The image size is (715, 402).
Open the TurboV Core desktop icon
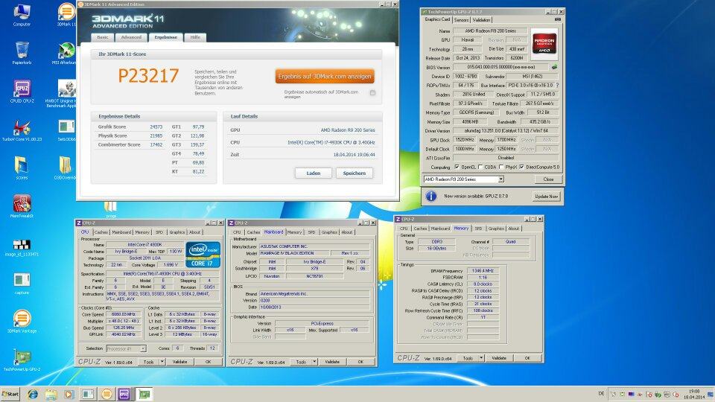[x=22, y=130]
